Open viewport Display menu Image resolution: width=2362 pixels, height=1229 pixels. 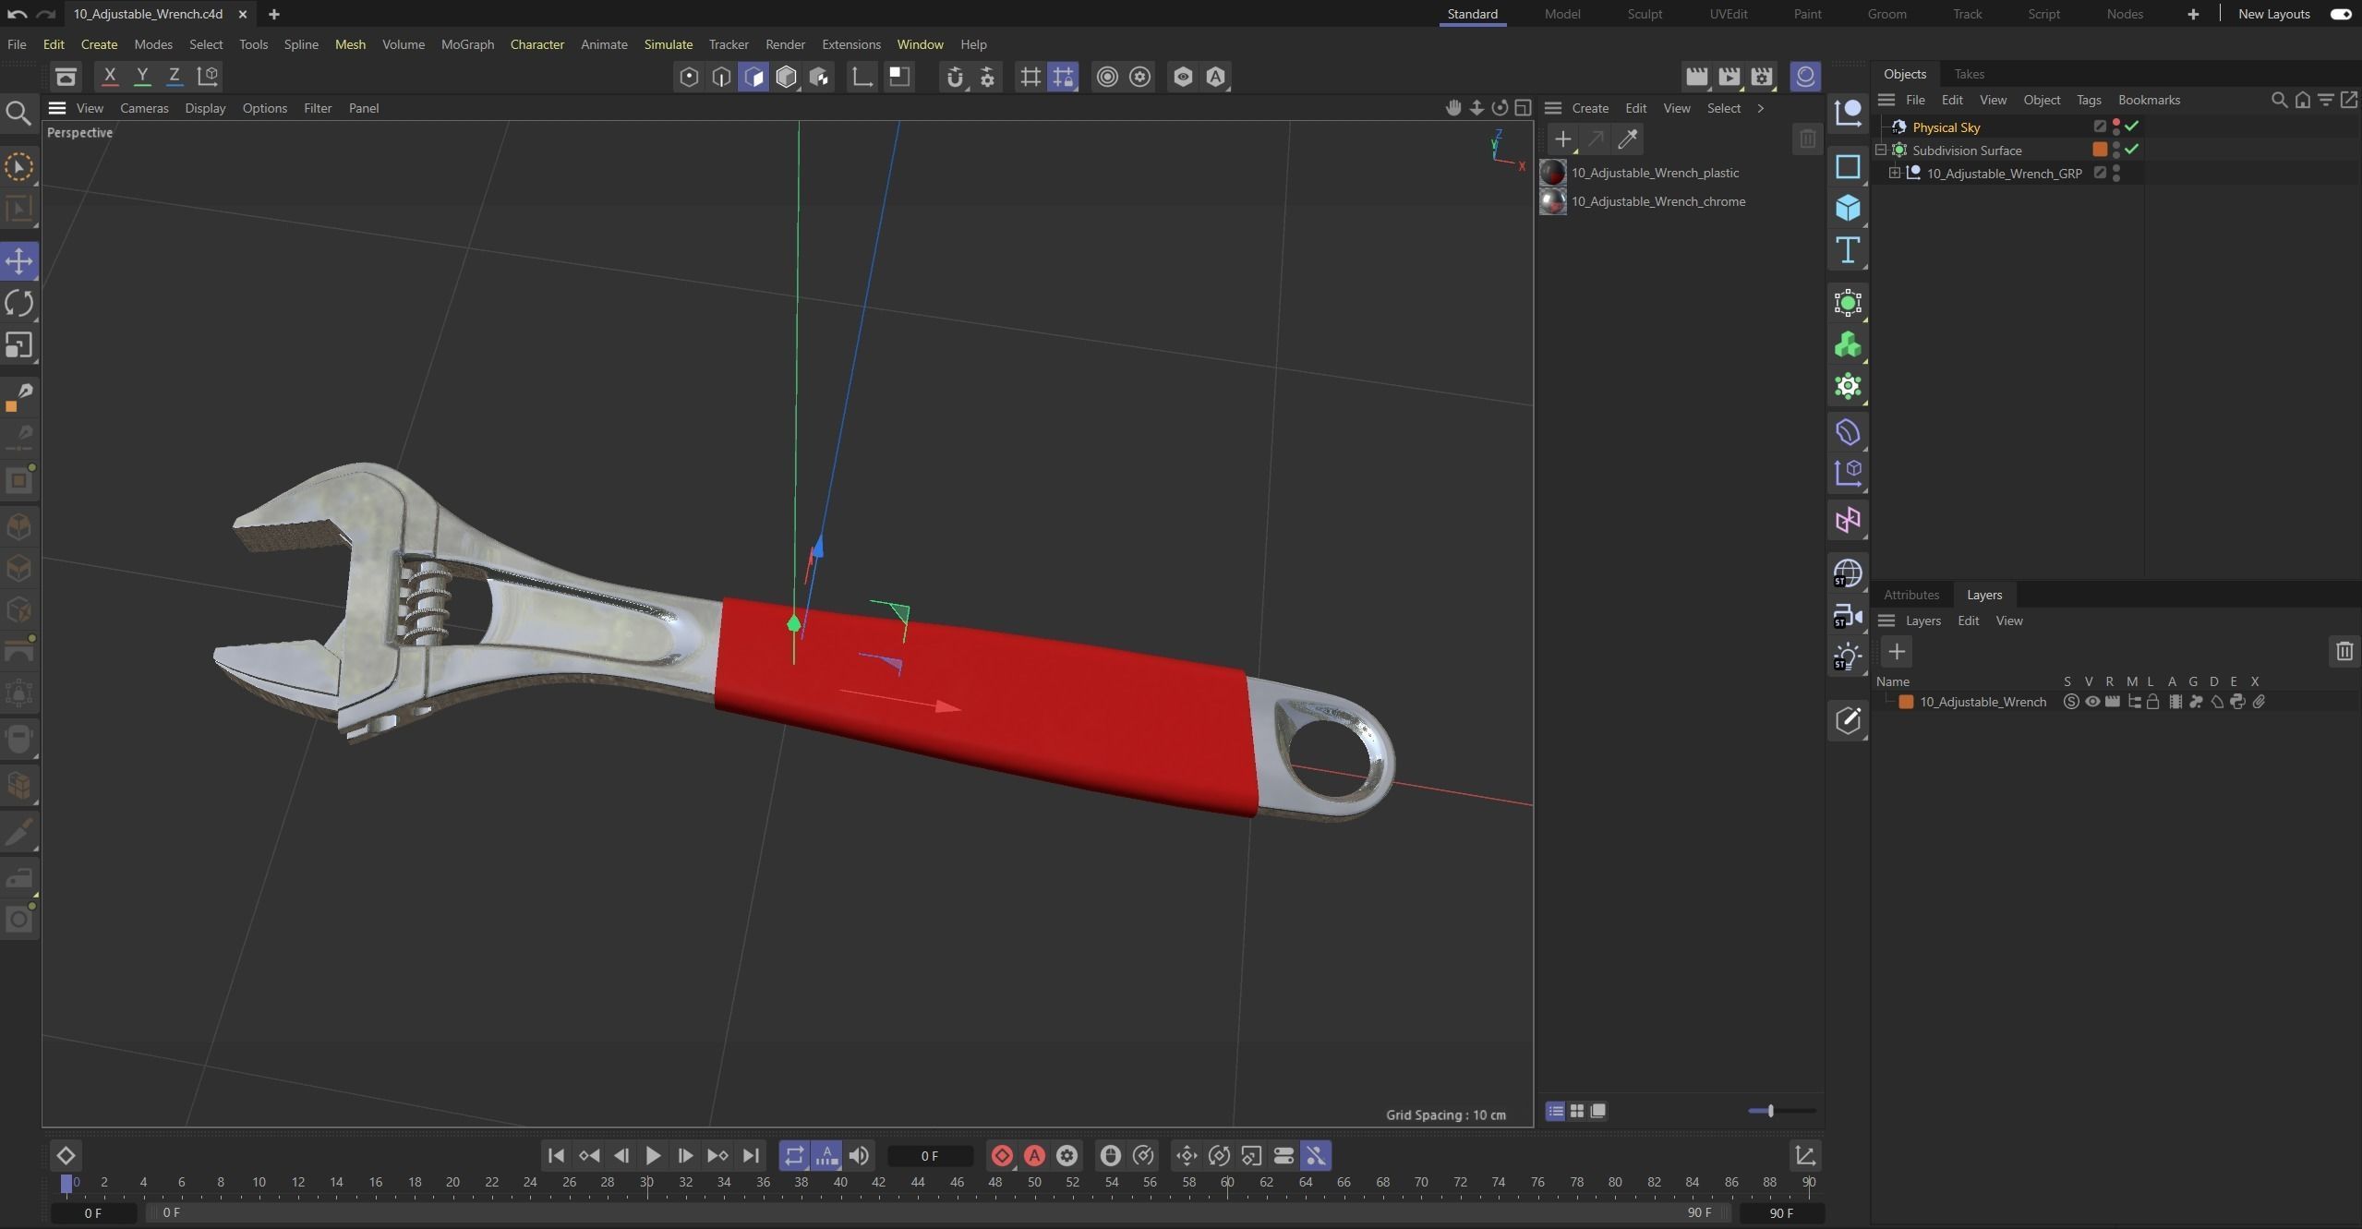pyautogui.click(x=205, y=108)
